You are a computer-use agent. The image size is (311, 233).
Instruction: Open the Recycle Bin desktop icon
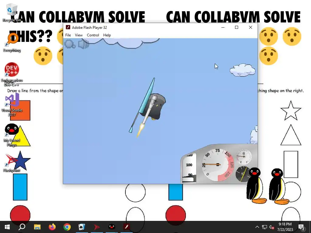pos(12,13)
